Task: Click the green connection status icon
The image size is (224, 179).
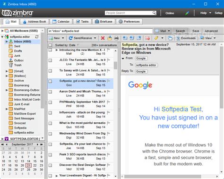Action: (187, 13)
